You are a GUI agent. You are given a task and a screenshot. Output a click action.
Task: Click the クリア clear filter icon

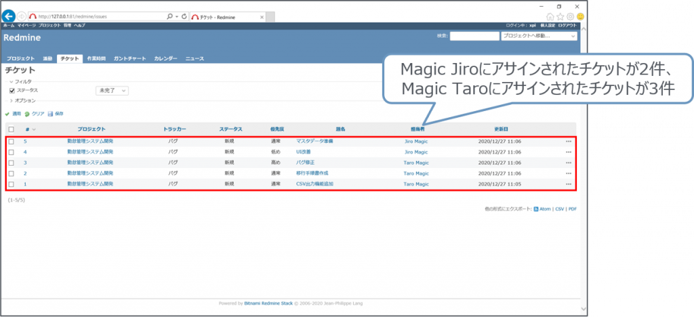tap(27, 114)
